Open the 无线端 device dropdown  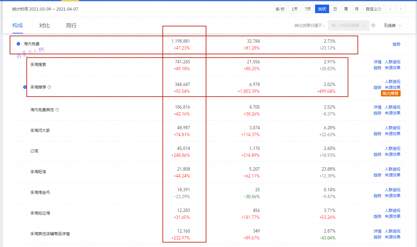(393, 26)
